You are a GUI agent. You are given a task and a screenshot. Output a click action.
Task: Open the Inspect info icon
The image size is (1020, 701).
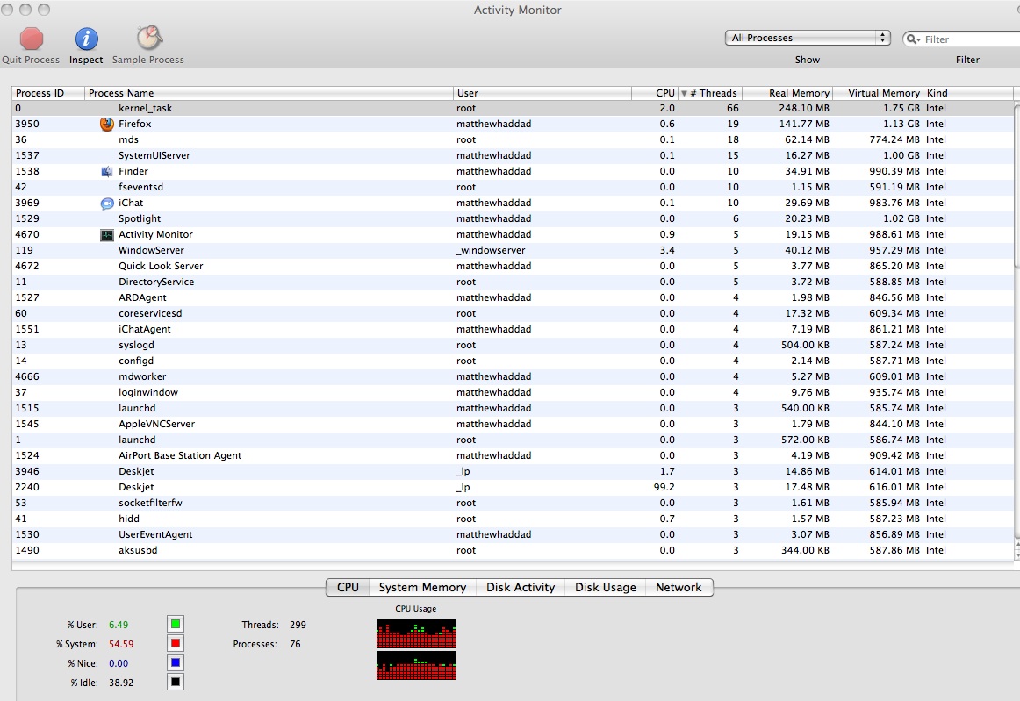point(87,39)
